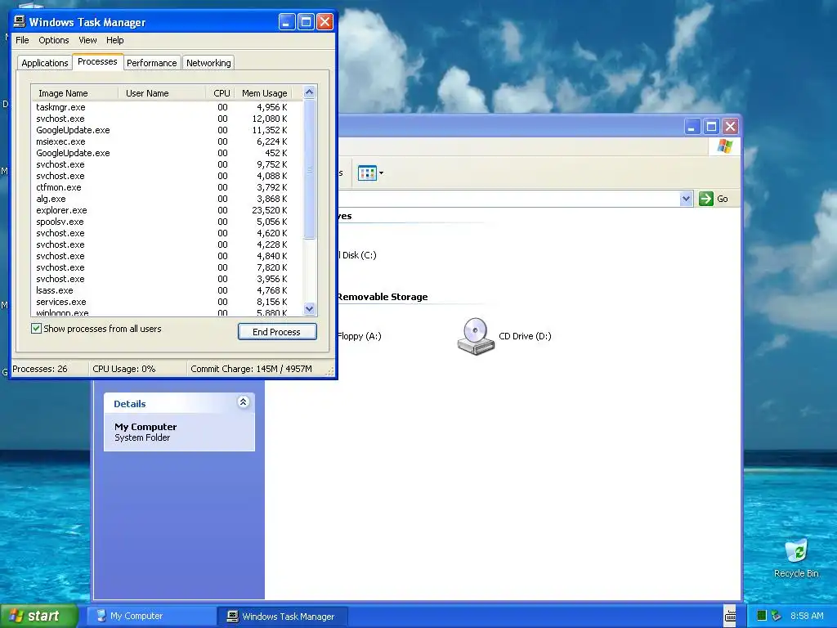837x628 pixels.
Task: Select the alg.exe process
Action: [167, 199]
